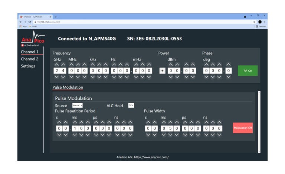Go back with the browser back arrow
Screen dimensions: 285x174
(x=20, y=22)
